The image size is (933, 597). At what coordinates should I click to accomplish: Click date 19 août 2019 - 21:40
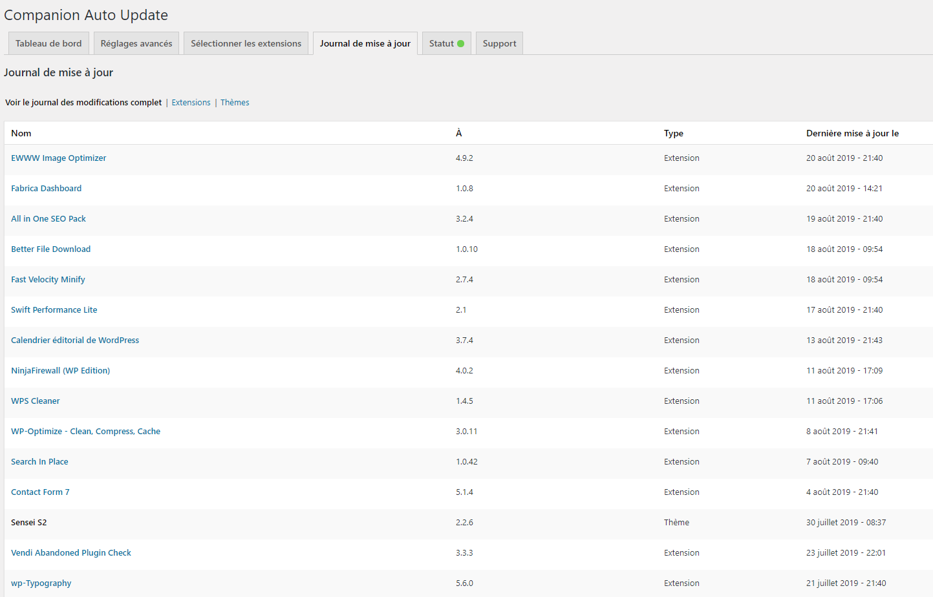click(844, 218)
